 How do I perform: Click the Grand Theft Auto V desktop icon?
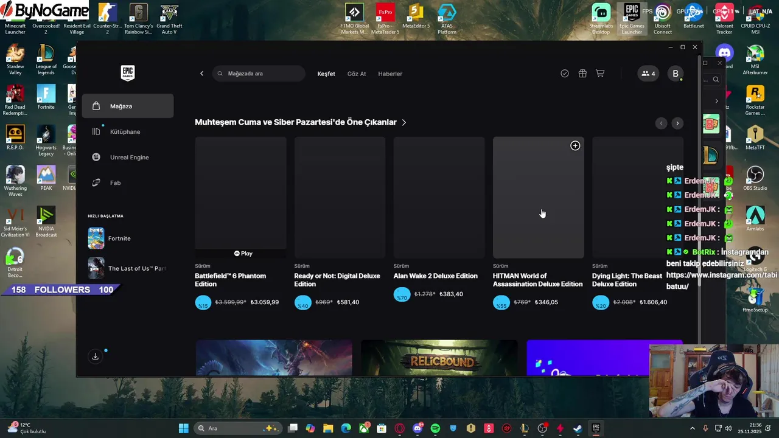(169, 19)
